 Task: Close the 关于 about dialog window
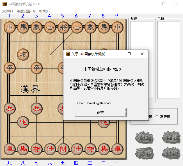click(142, 54)
